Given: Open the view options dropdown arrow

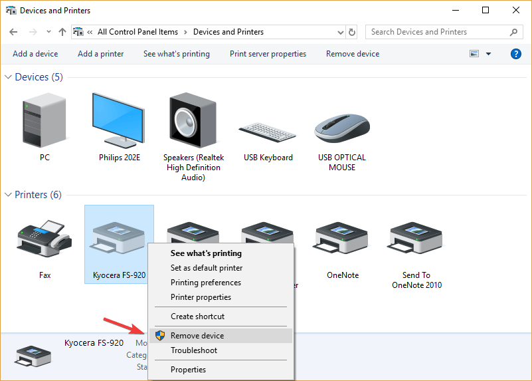Looking at the screenshot, I should pyautogui.click(x=488, y=54).
